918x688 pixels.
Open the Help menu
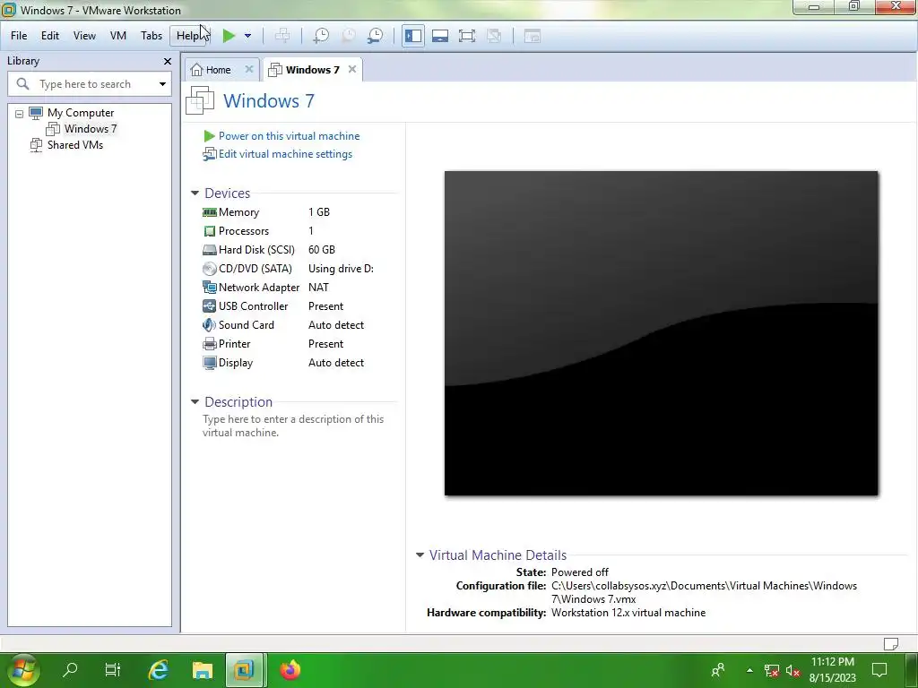[188, 36]
